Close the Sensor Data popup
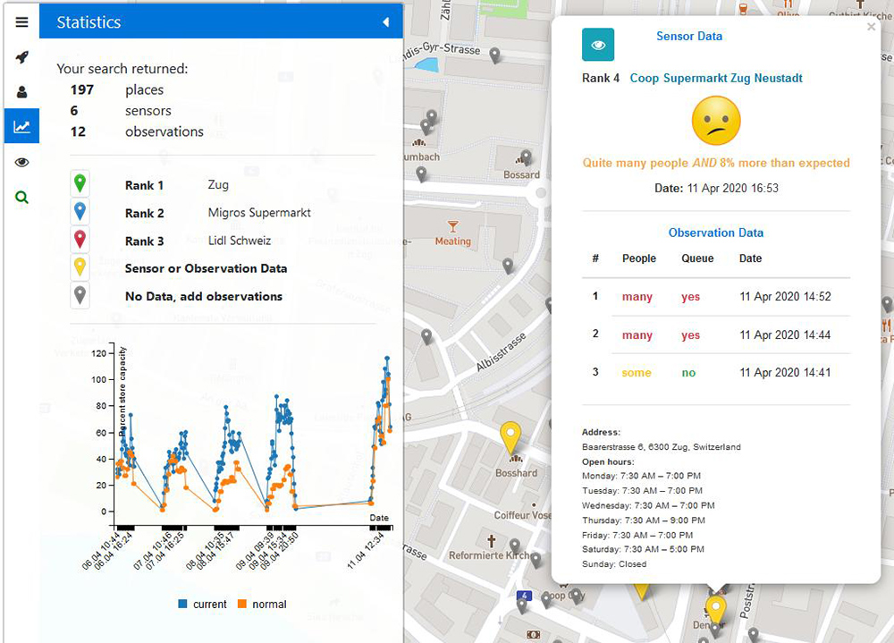 (871, 28)
